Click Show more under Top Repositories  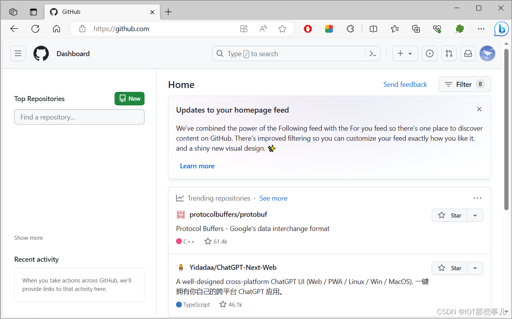pos(28,238)
